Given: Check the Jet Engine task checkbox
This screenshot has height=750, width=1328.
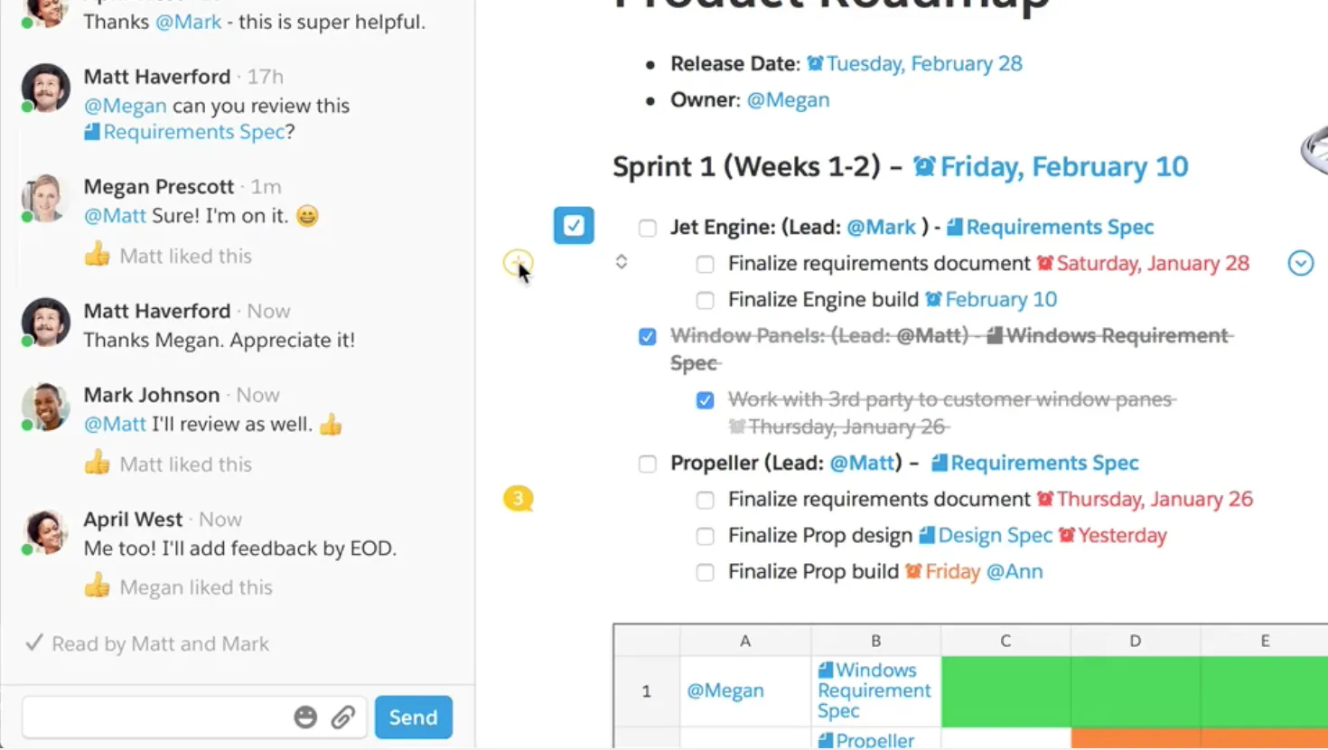Looking at the screenshot, I should point(648,228).
